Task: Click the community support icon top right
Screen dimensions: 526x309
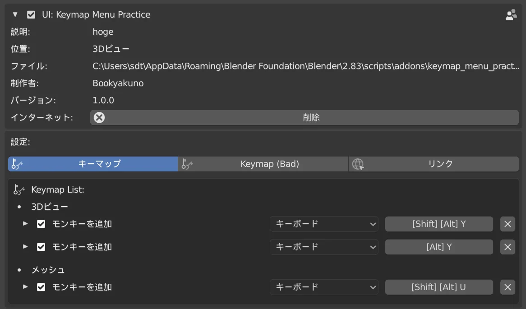Action: 511,14
